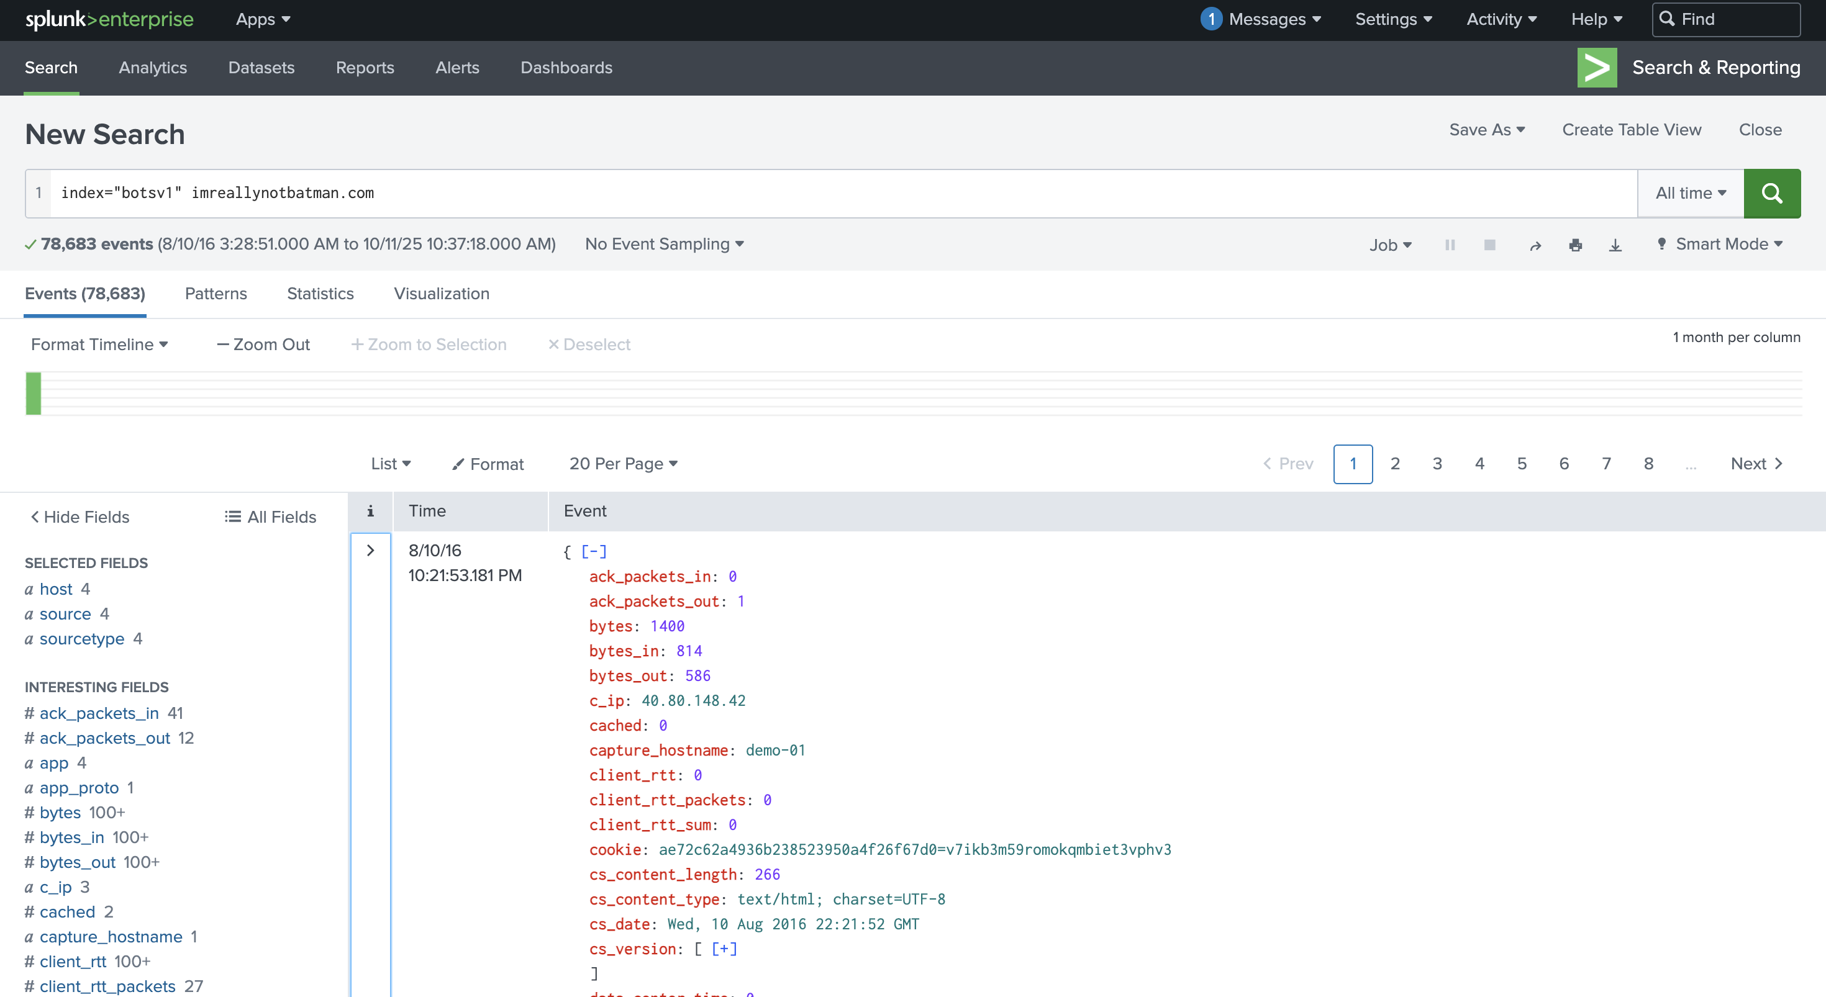Open the All time range picker
This screenshot has width=1826, height=997.
tap(1690, 192)
